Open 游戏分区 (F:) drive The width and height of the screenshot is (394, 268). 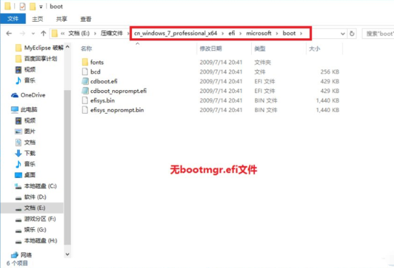35,219
